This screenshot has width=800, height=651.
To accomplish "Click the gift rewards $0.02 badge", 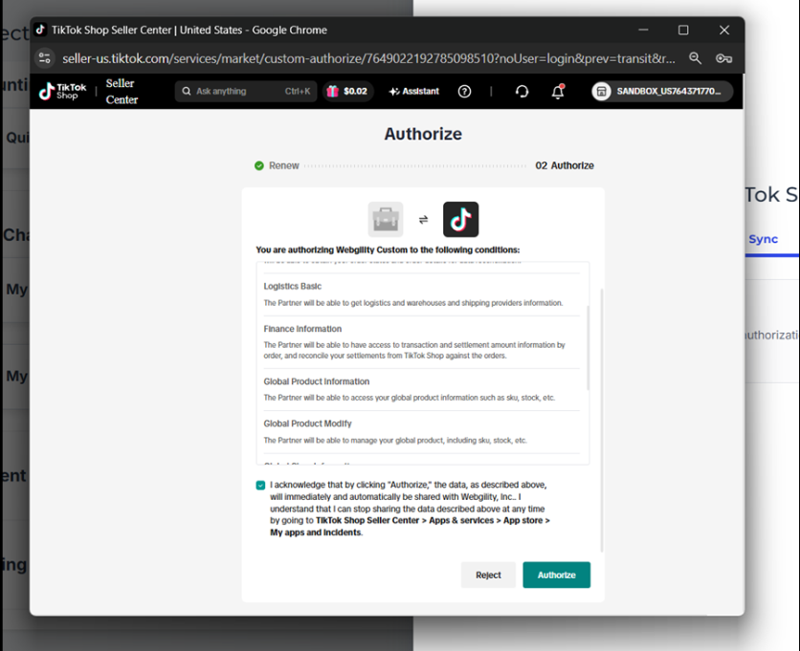I will (347, 91).
